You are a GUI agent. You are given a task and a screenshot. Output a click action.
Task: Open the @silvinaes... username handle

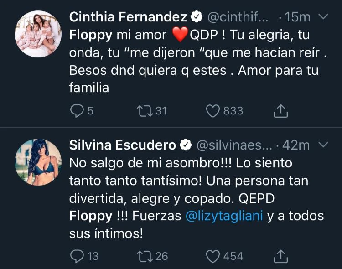click(233, 145)
